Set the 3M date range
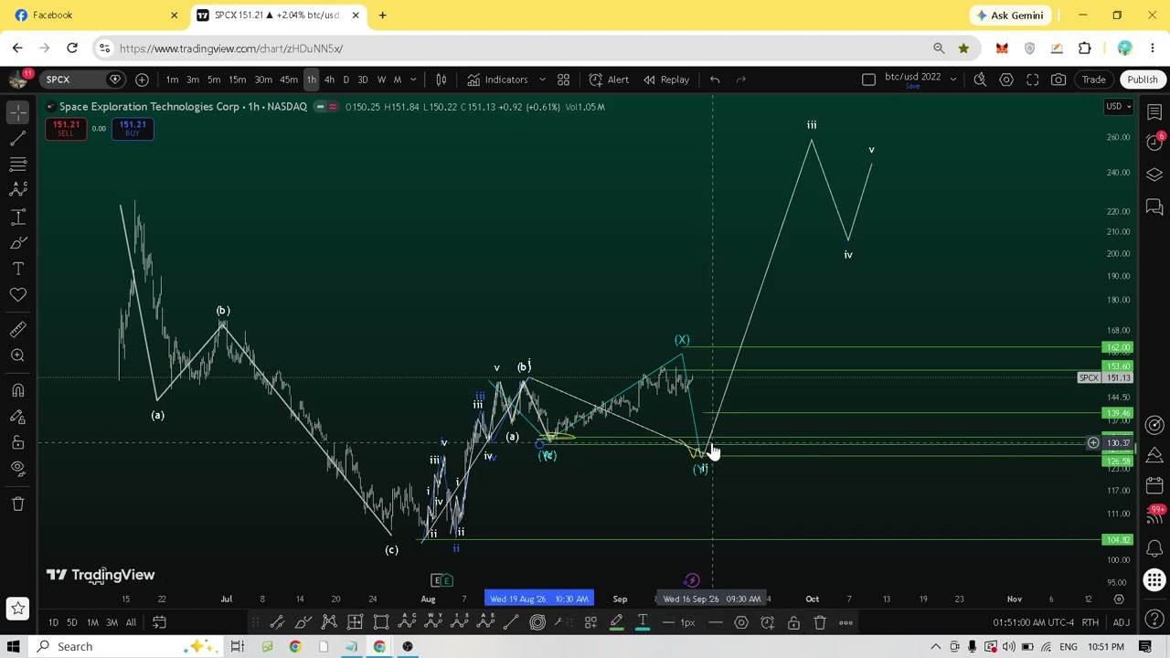The image size is (1170, 658). (112, 622)
